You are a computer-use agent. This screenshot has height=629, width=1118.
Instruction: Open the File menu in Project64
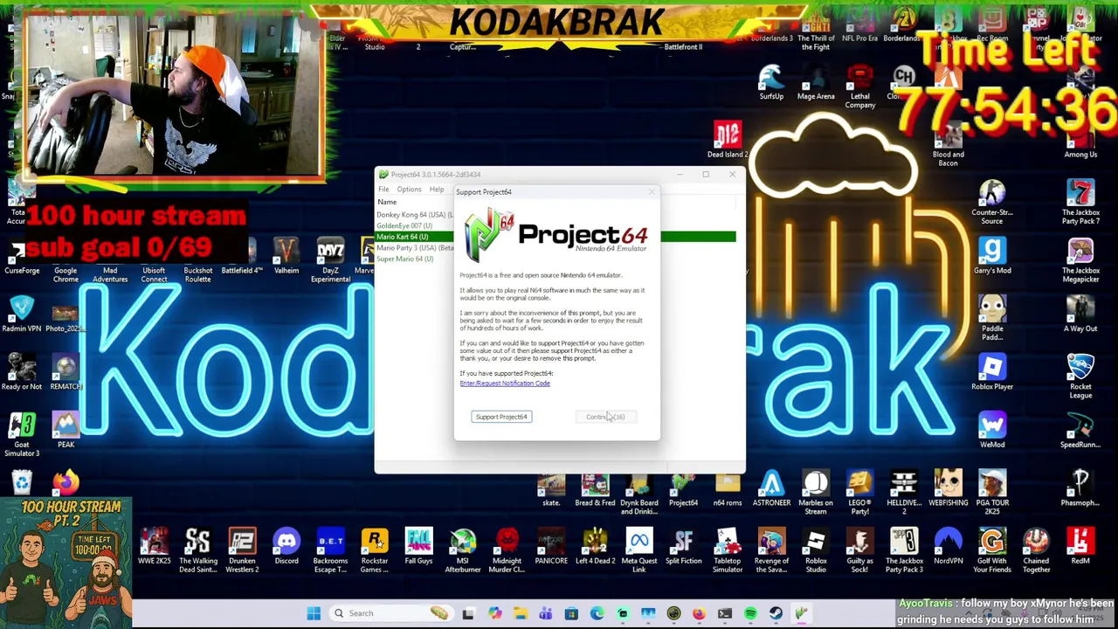[x=383, y=190]
